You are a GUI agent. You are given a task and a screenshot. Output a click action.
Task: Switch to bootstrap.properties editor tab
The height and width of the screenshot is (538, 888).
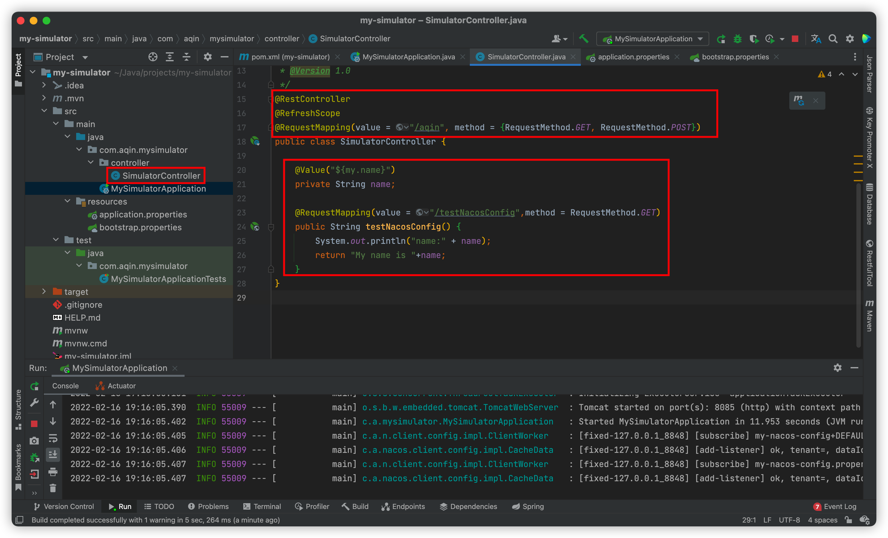pos(734,57)
